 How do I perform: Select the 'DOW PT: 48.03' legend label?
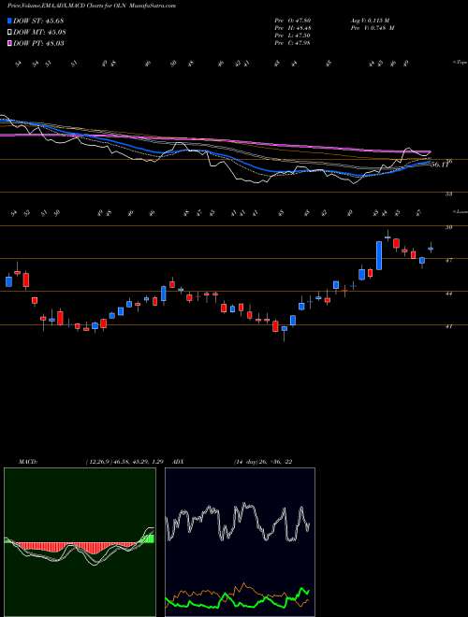(38, 43)
